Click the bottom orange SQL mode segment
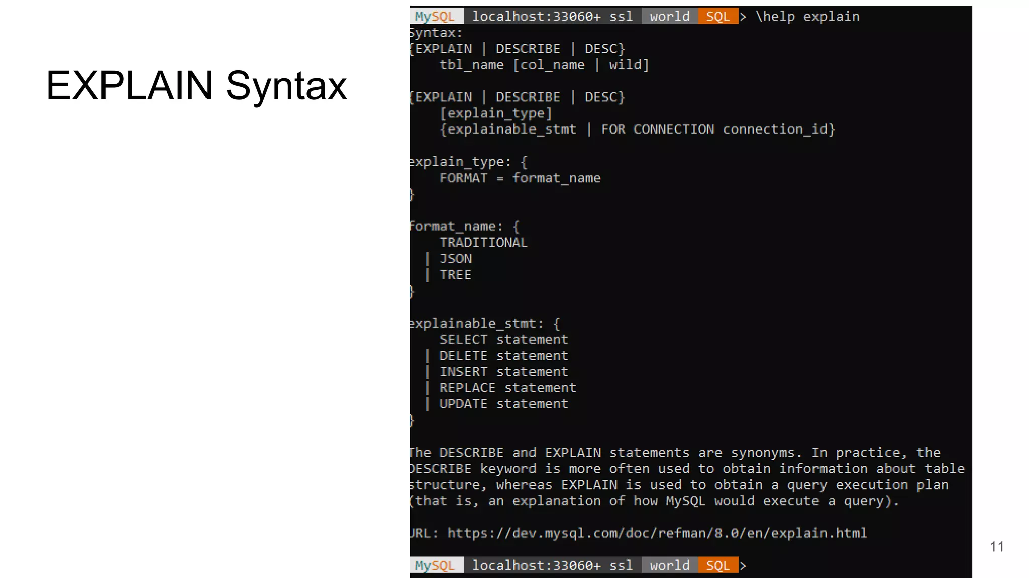The image size is (1029, 578). point(718,565)
